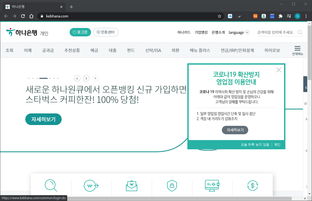Viewport: 312px width, 201px height.
Task: Open the 공과금 menu
Action: click(48, 50)
